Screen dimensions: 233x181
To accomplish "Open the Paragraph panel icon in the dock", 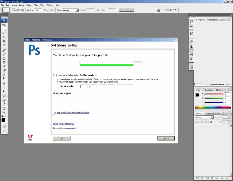I will 191,59.
